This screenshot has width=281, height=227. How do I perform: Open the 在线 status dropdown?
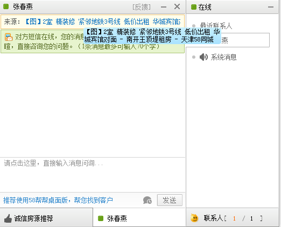tap(201, 7)
